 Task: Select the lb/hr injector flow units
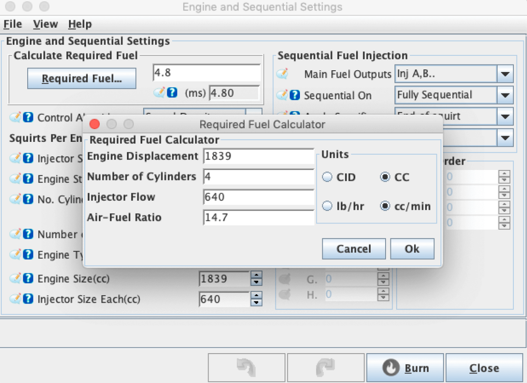coord(327,206)
